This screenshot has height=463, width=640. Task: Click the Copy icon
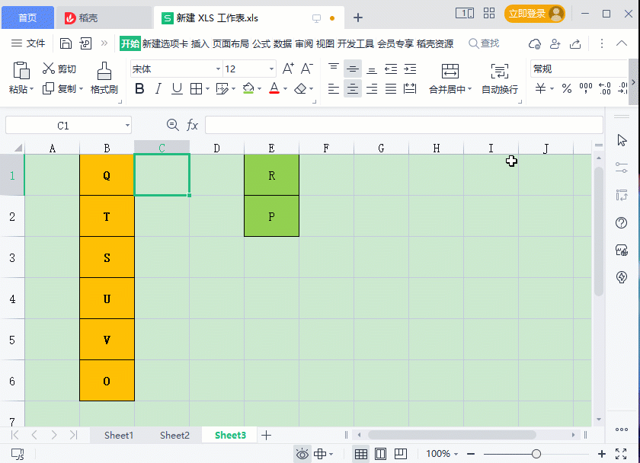tap(48, 88)
